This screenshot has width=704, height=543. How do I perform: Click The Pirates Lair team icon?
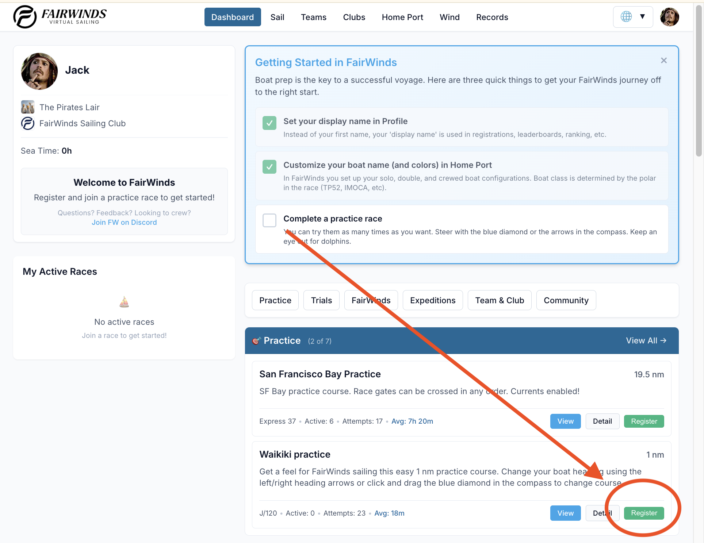coord(28,107)
